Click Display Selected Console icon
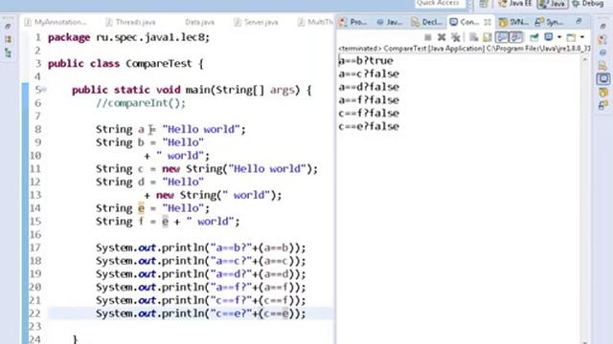 (x=549, y=37)
